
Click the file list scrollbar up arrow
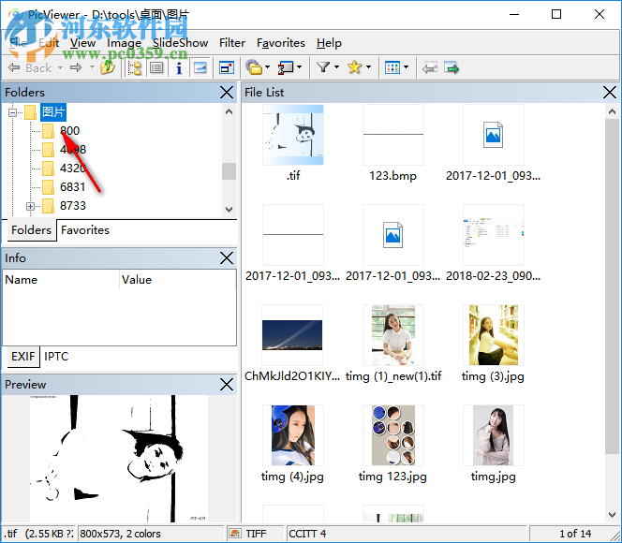[x=612, y=111]
